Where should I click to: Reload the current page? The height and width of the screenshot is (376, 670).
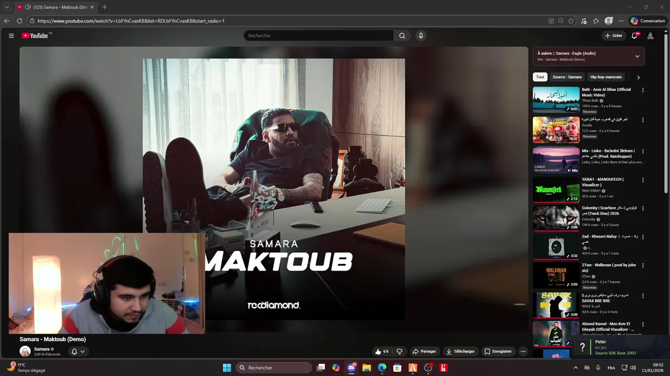(19, 21)
